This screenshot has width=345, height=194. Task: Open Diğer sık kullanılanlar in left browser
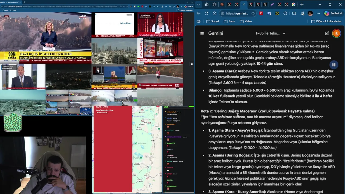(185, 10)
